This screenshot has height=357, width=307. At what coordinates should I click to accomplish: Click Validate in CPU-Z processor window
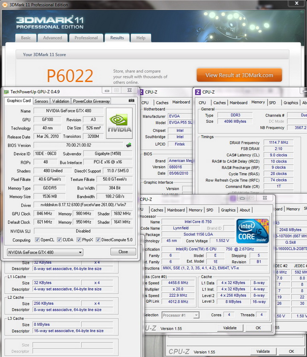[x=230, y=328]
